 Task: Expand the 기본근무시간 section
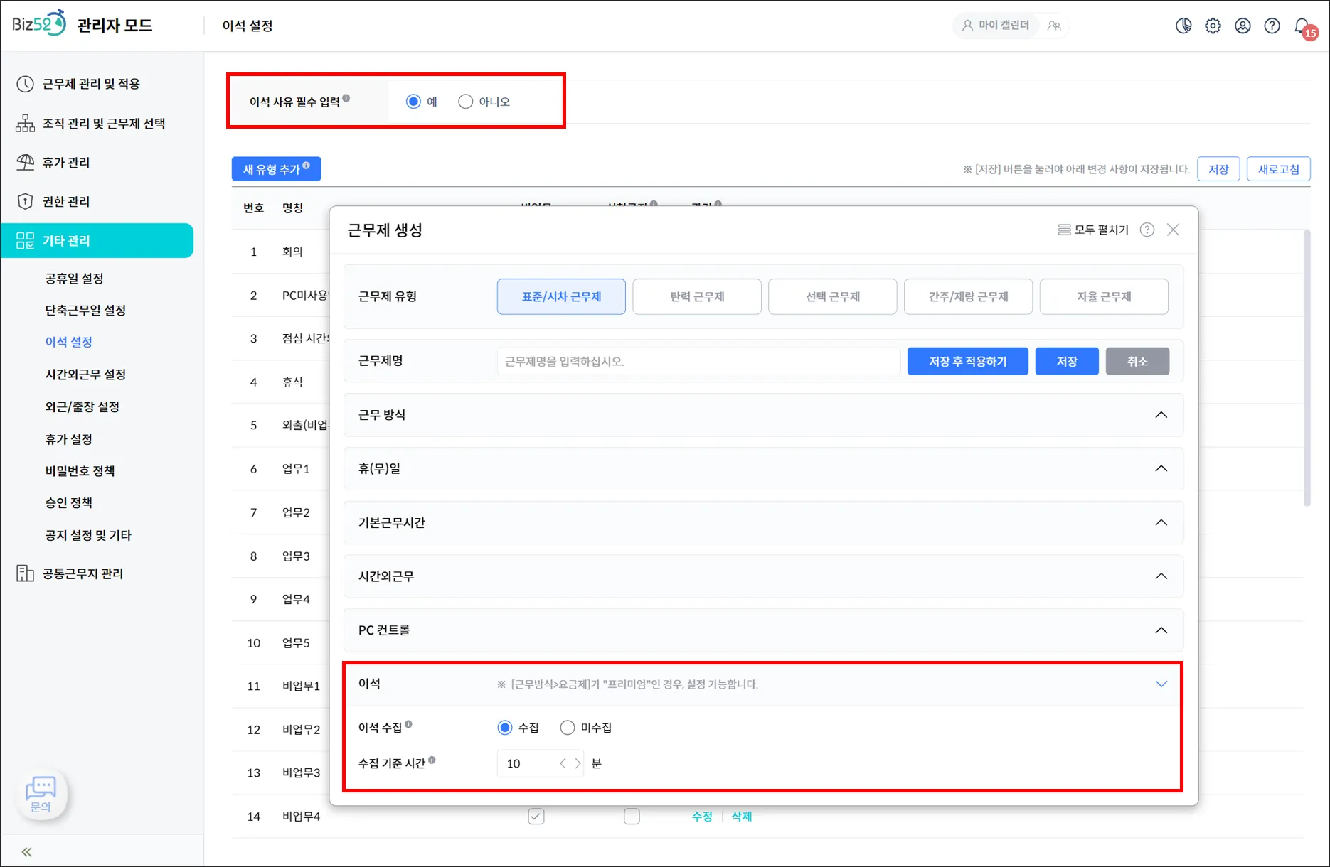pyautogui.click(x=1161, y=522)
